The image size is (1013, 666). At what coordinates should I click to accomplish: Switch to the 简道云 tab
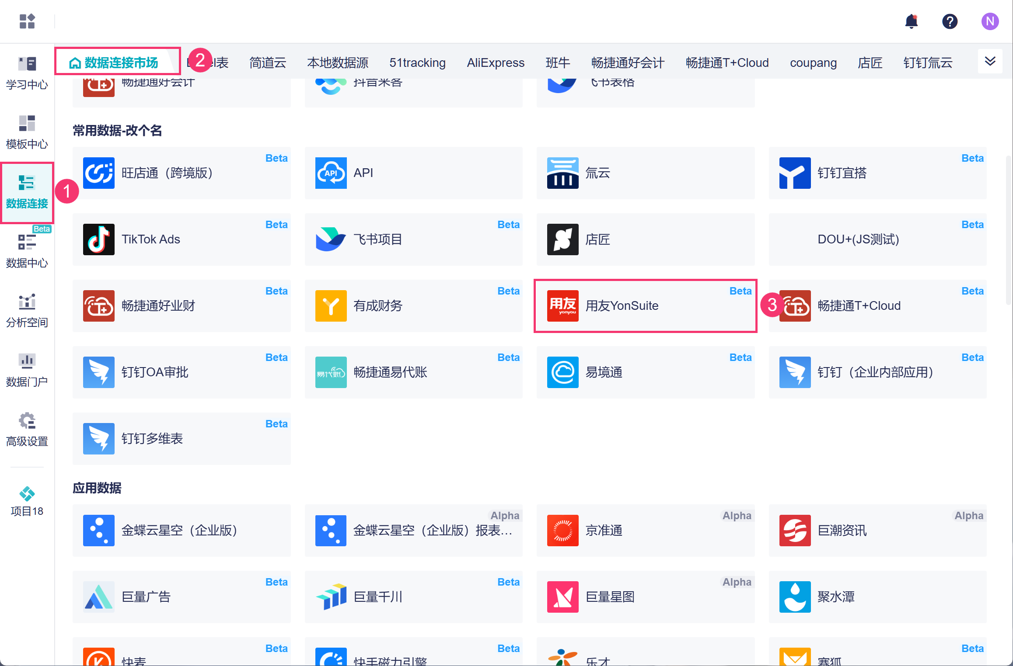(268, 62)
